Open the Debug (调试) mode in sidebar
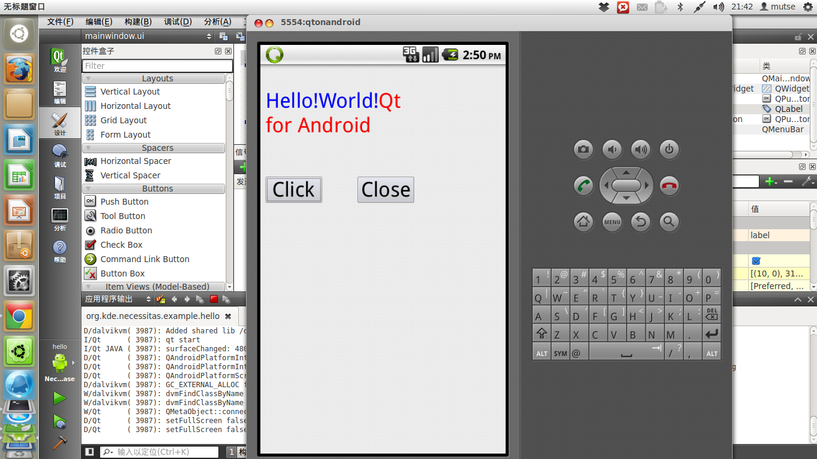This screenshot has height=459, width=817. coord(60,156)
